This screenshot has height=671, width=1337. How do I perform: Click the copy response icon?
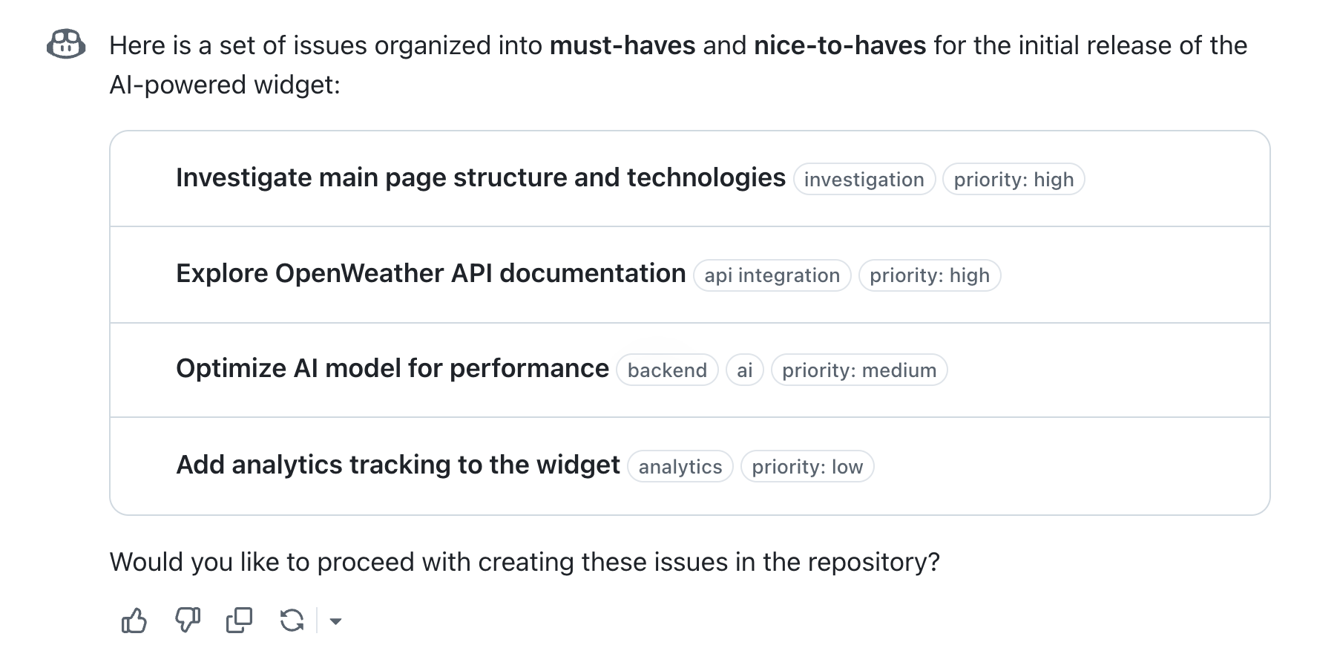pos(238,620)
